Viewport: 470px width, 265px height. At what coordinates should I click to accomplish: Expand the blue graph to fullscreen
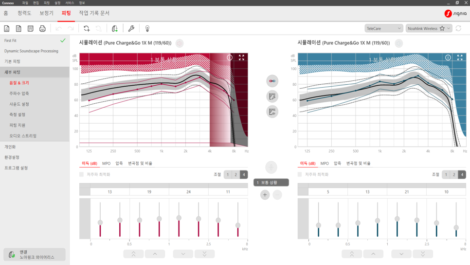460,57
